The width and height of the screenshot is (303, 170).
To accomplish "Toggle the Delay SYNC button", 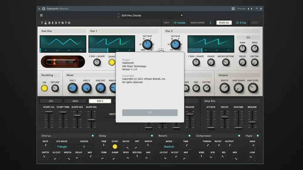I will pos(115,147).
